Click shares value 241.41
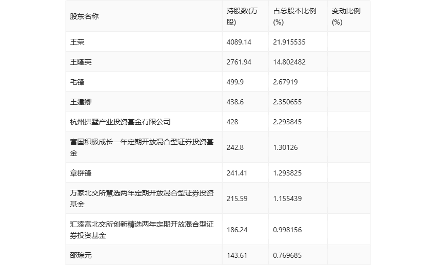436x265 pixels. pos(237,173)
